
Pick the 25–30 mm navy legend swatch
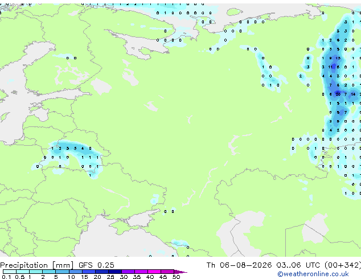[x=115, y=272]
